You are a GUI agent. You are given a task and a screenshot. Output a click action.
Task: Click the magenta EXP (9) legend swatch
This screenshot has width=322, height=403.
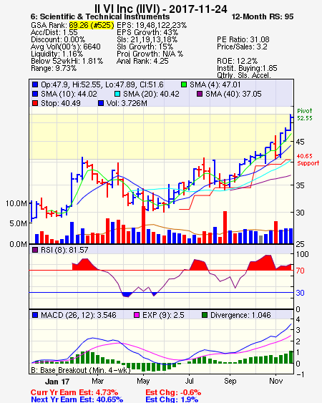coord(137,315)
